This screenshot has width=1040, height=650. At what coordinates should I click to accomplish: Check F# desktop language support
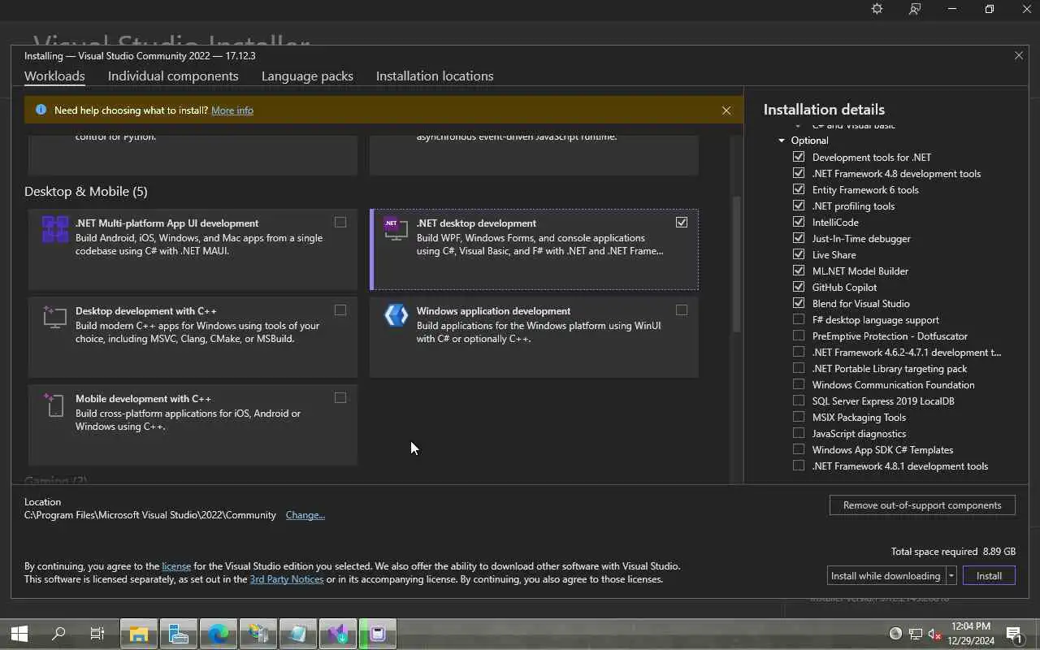[799, 319]
